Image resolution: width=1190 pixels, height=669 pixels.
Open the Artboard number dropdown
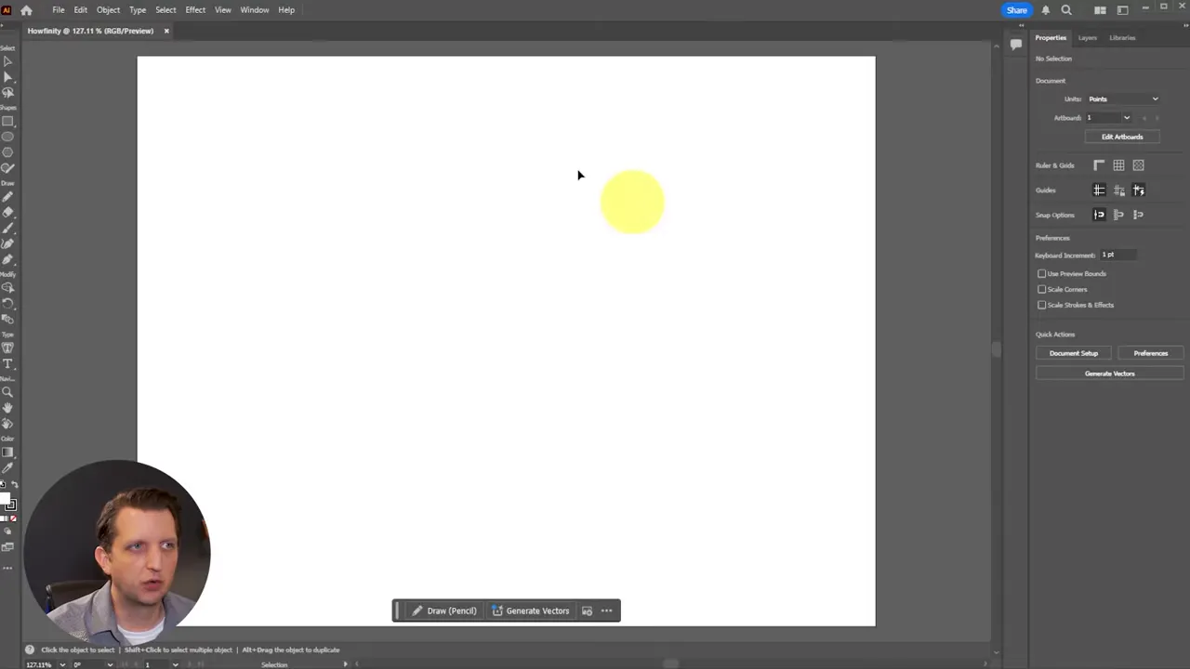(x=1127, y=117)
